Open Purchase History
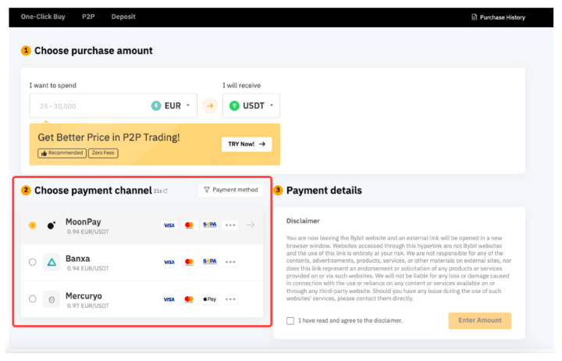Image resolution: width=562 pixels, height=361 pixels. pos(498,17)
